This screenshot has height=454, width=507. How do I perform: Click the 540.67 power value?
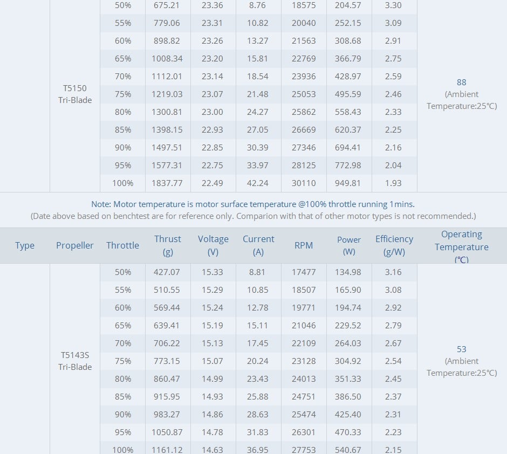tap(347, 450)
